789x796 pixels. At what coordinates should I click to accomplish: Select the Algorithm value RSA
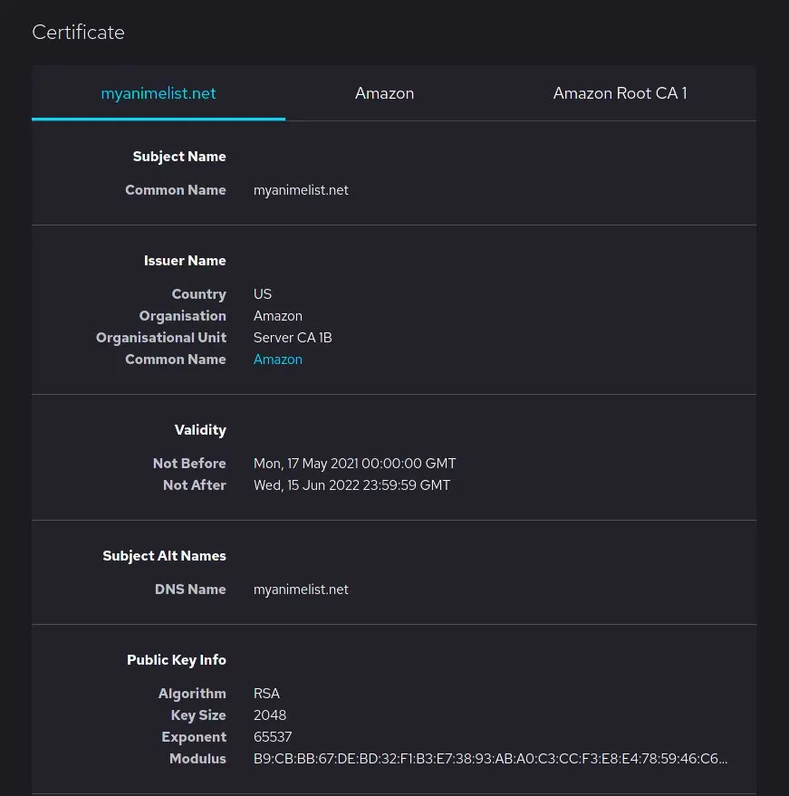pyautogui.click(x=266, y=694)
